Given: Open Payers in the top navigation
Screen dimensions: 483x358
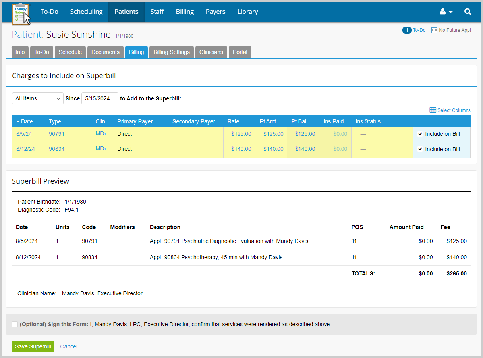Looking at the screenshot, I should 215,12.
